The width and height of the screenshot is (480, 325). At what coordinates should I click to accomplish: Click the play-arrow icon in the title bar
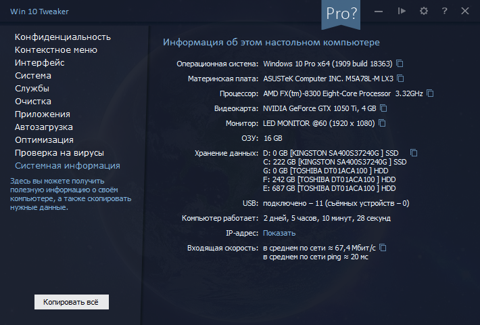pos(402,12)
